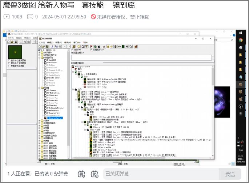Image resolution: width=249 pixels, height=183 pixels.
Task: Toggle 显示中立生物图标 checkbox in WorldEdit
Action: 9,63
